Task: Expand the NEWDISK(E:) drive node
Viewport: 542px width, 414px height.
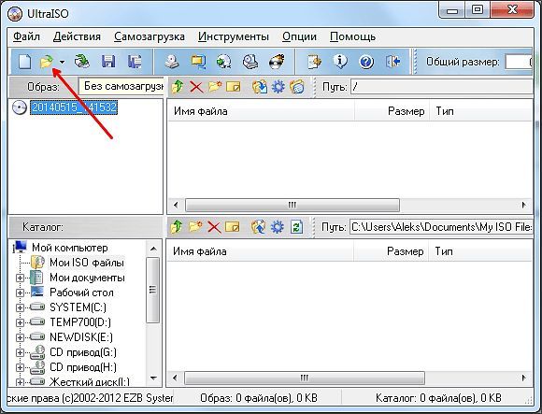Action: click(x=20, y=337)
